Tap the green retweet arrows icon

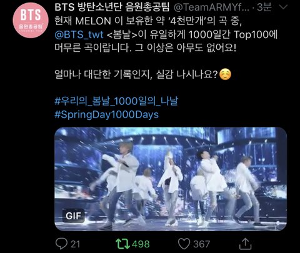tap(122, 244)
